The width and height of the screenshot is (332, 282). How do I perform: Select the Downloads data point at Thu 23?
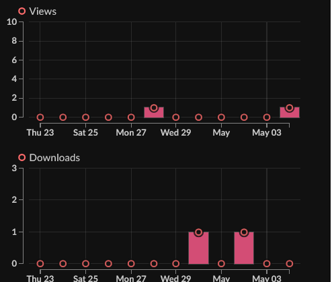(40, 264)
